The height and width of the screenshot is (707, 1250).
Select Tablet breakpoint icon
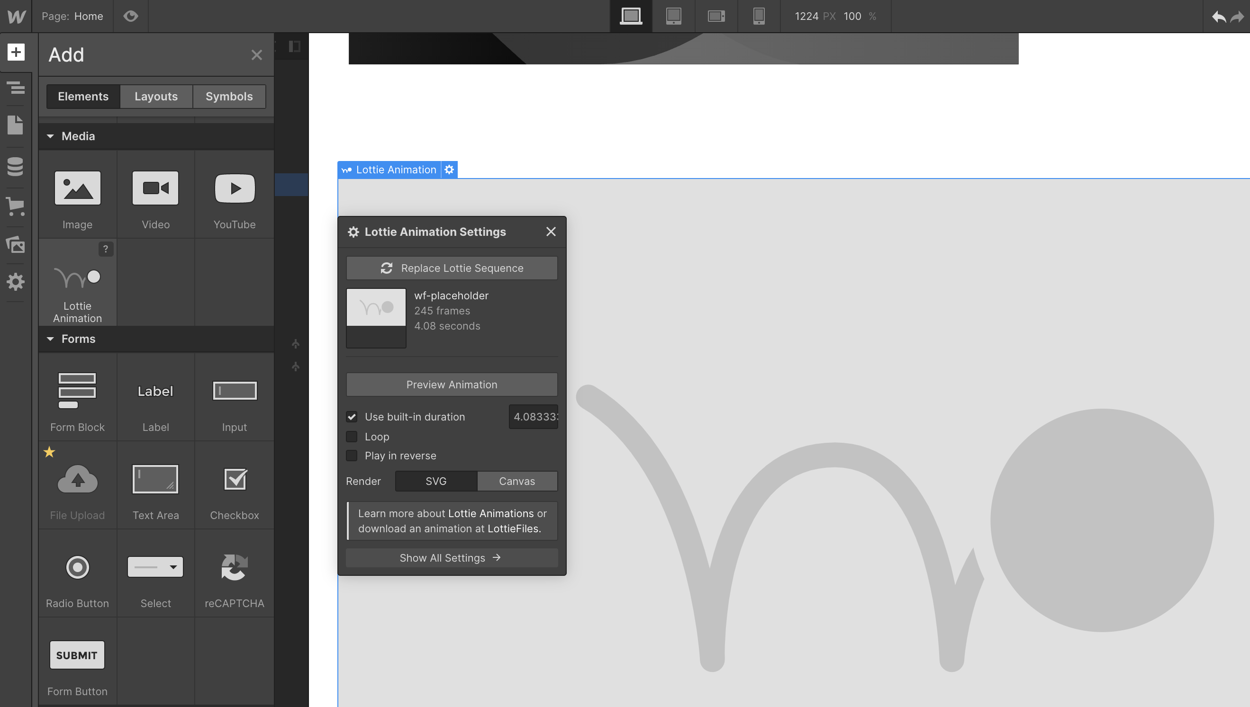[673, 16]
